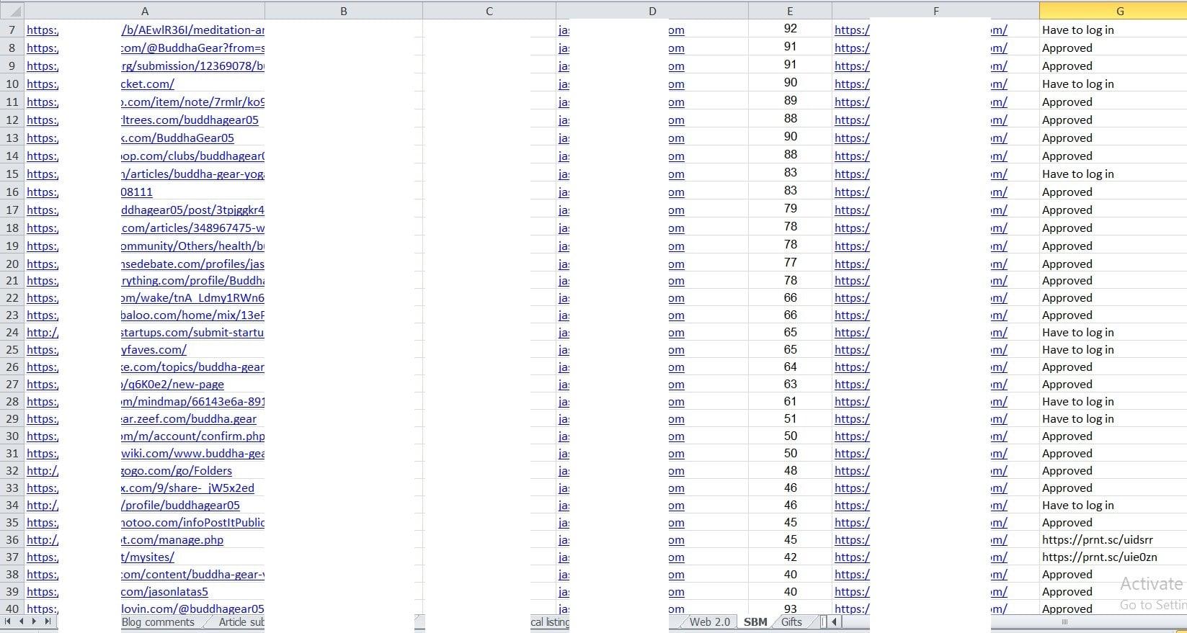
Task: Open the prnt.sc/uie0zn link in row 37
Action: 1099,557
